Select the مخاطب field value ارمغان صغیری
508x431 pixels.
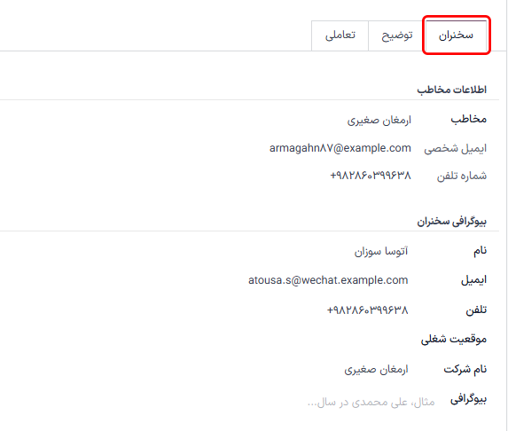tap(379, 120)
